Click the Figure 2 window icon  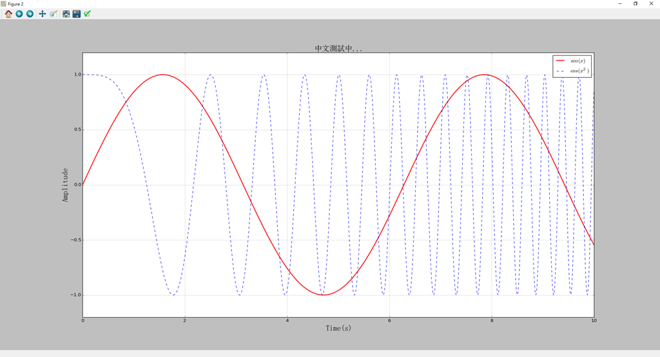point(4,4)
